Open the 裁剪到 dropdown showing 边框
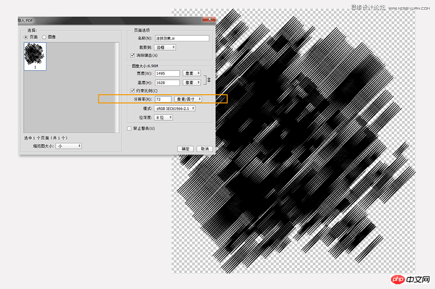435x289 pixels. [x=165, y=47]
